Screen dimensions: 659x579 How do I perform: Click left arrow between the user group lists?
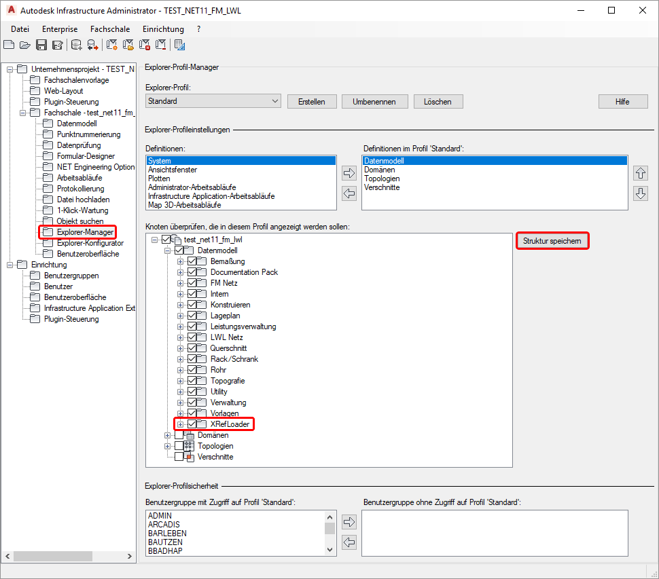click(x=349, y=542)
